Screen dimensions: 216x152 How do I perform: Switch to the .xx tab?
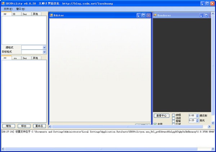click(x=6, y=58)
